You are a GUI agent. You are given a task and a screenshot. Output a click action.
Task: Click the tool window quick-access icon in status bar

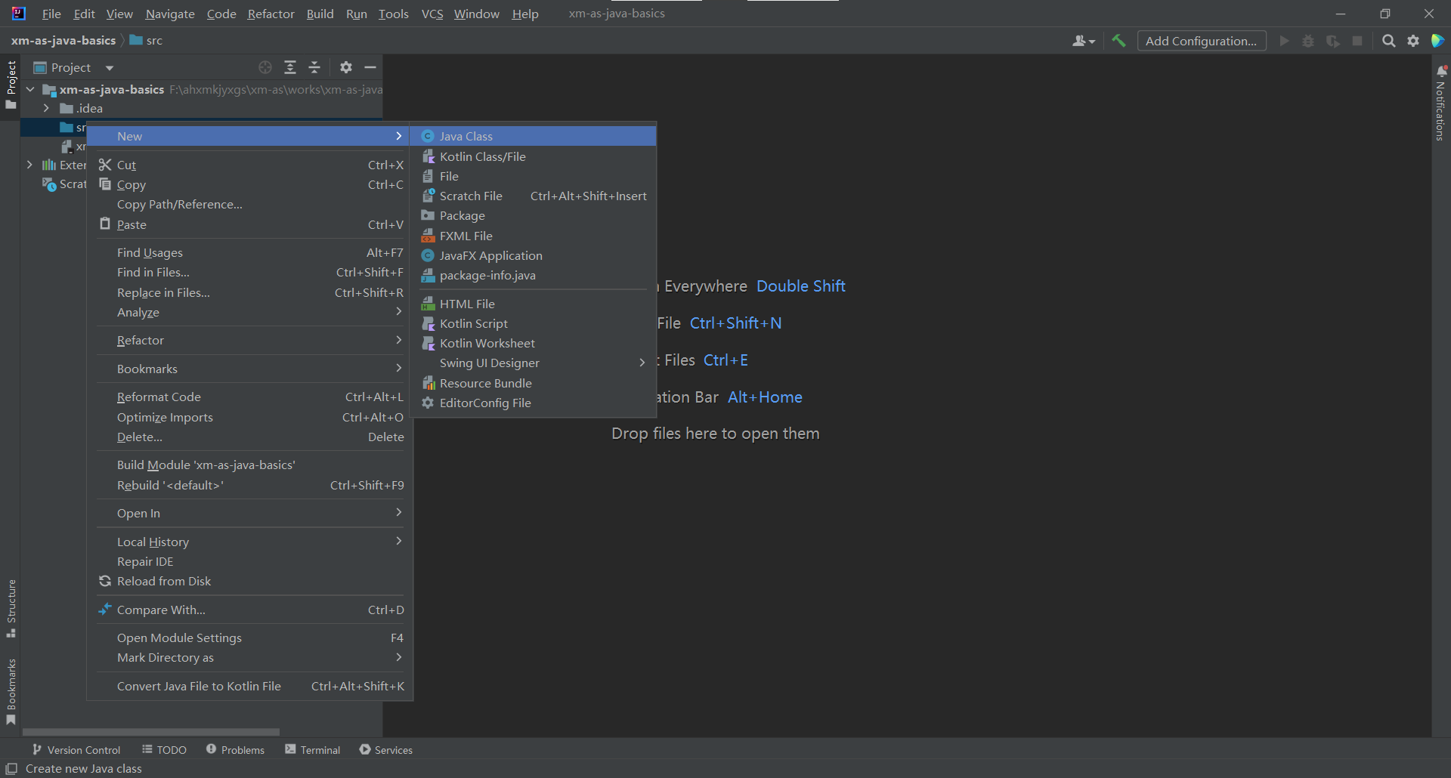(11, 769)
